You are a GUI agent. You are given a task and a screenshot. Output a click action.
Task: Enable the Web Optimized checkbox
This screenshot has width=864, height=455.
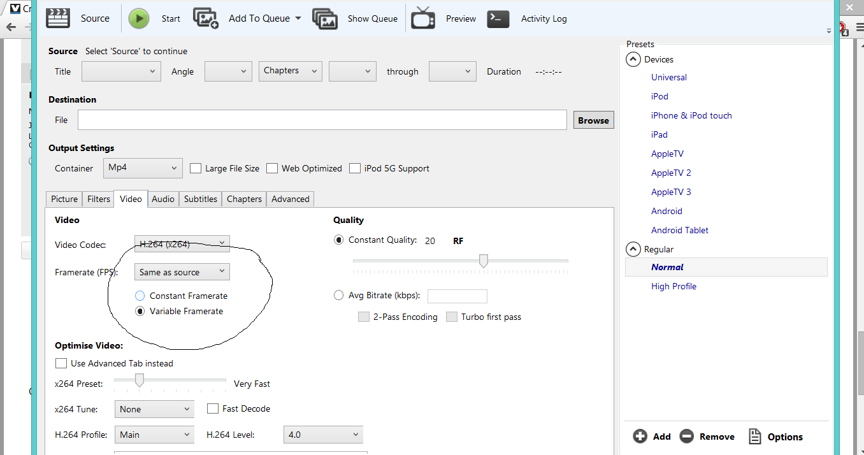click(272, 168)
